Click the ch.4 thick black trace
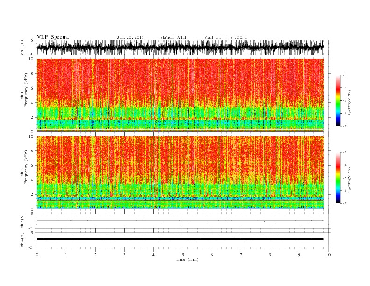370x286 pixels. click(x=180, y=239)
